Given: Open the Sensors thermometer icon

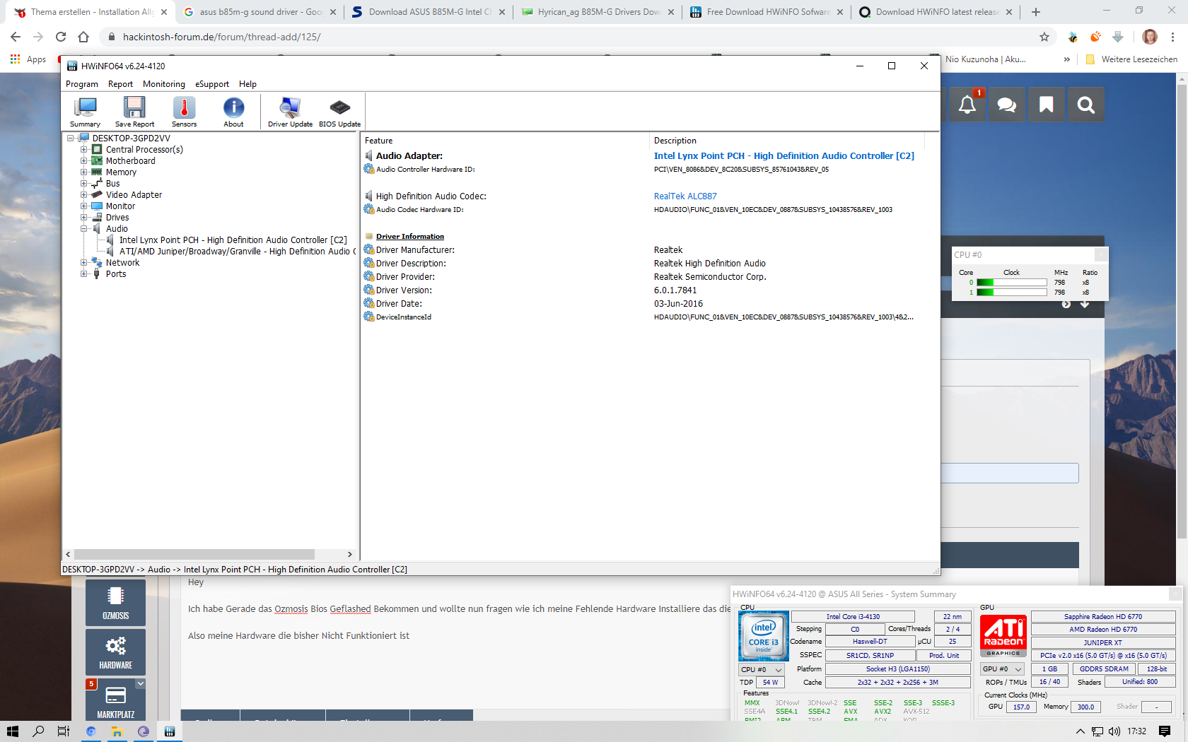Looking at the screenshot, I should [184, 112].
